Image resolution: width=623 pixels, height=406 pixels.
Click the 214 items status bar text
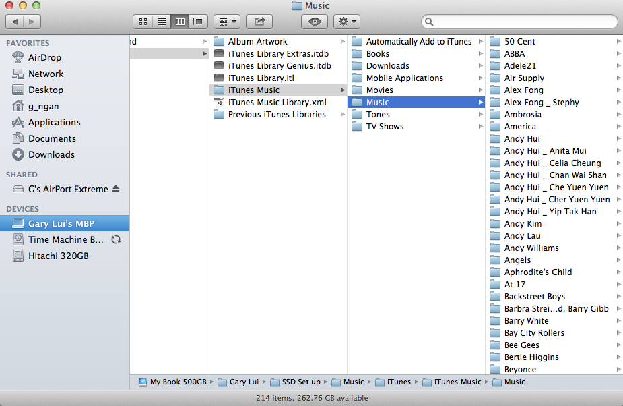[x=311, y=398]
